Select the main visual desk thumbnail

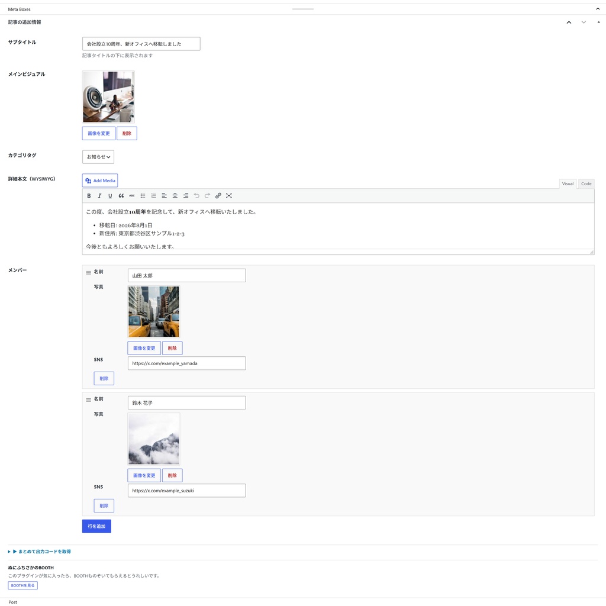tap(109, 97)
